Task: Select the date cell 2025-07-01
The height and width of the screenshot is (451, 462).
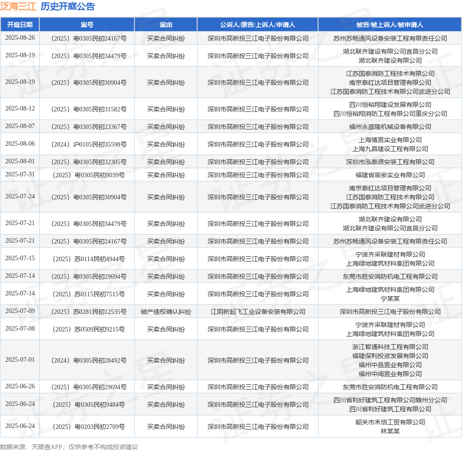Action: tap(20, 360)
